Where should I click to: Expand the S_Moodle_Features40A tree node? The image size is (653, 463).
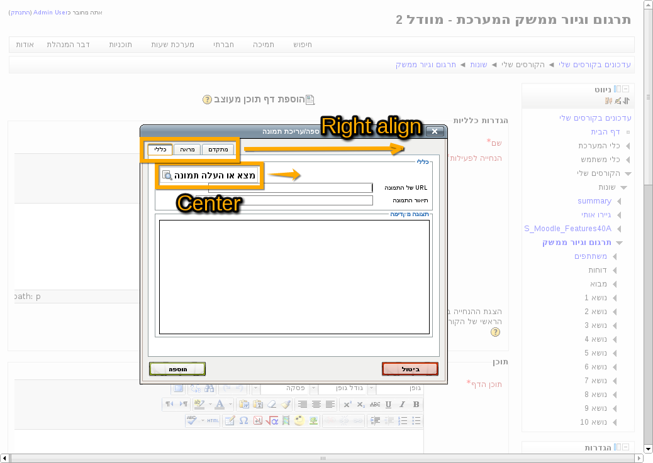click(x=619, y=229)
